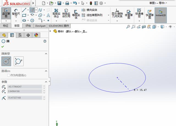Click the Save disk icon
This screenshot has height=126, width=176.
coord(59,3)
